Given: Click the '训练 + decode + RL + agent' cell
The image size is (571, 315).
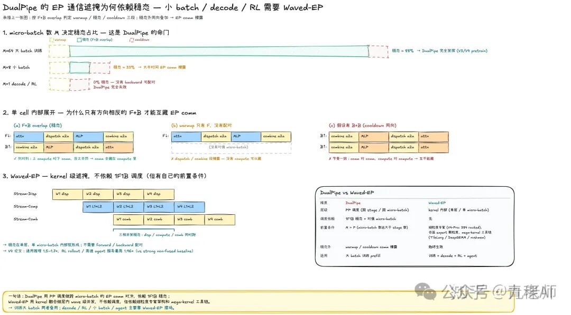Looking at the screenshot, I should coord(453,256).
